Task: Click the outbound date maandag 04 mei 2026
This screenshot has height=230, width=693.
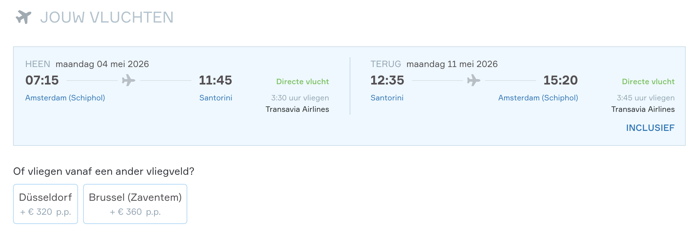Action: pos(102,64)
